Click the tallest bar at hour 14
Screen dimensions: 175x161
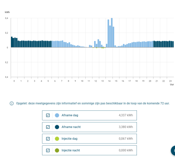[x=112, y=33]
